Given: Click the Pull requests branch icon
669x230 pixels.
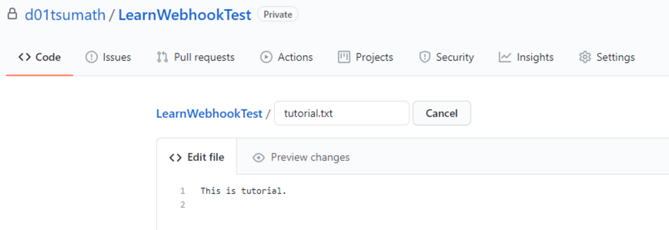Looking at the screenshot, I should click(x=162, y=57).
